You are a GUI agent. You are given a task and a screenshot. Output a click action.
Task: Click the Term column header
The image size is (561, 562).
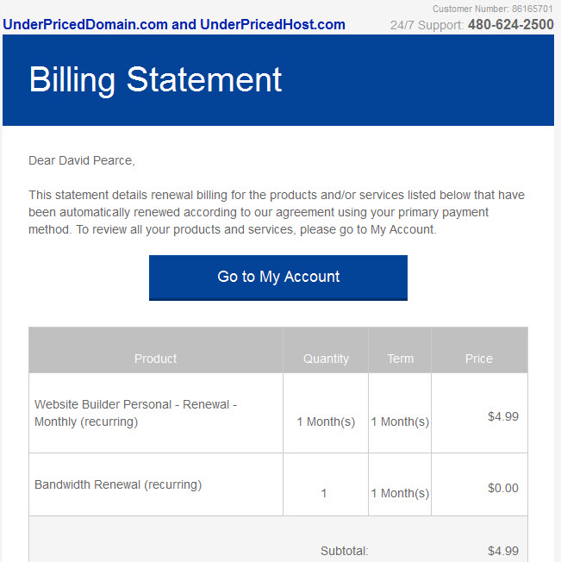pos(400,359)
